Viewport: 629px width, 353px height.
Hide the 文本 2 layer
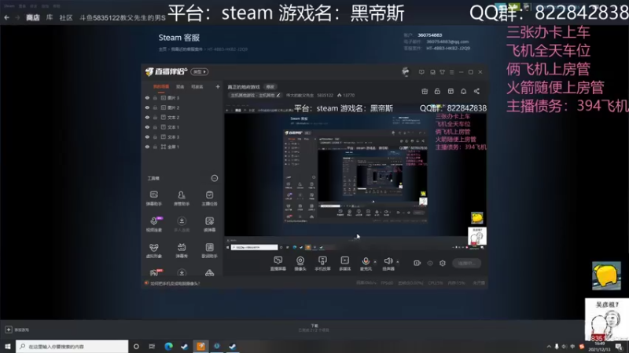coord(147,117)
